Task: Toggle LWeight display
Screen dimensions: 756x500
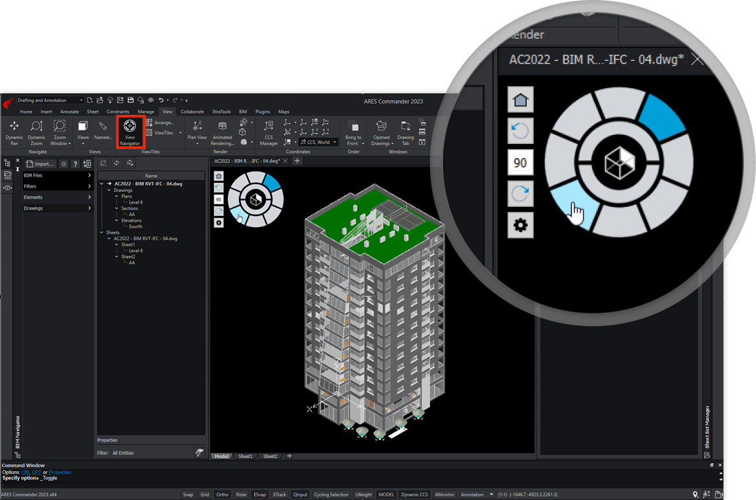Action: tap(363, 494)
